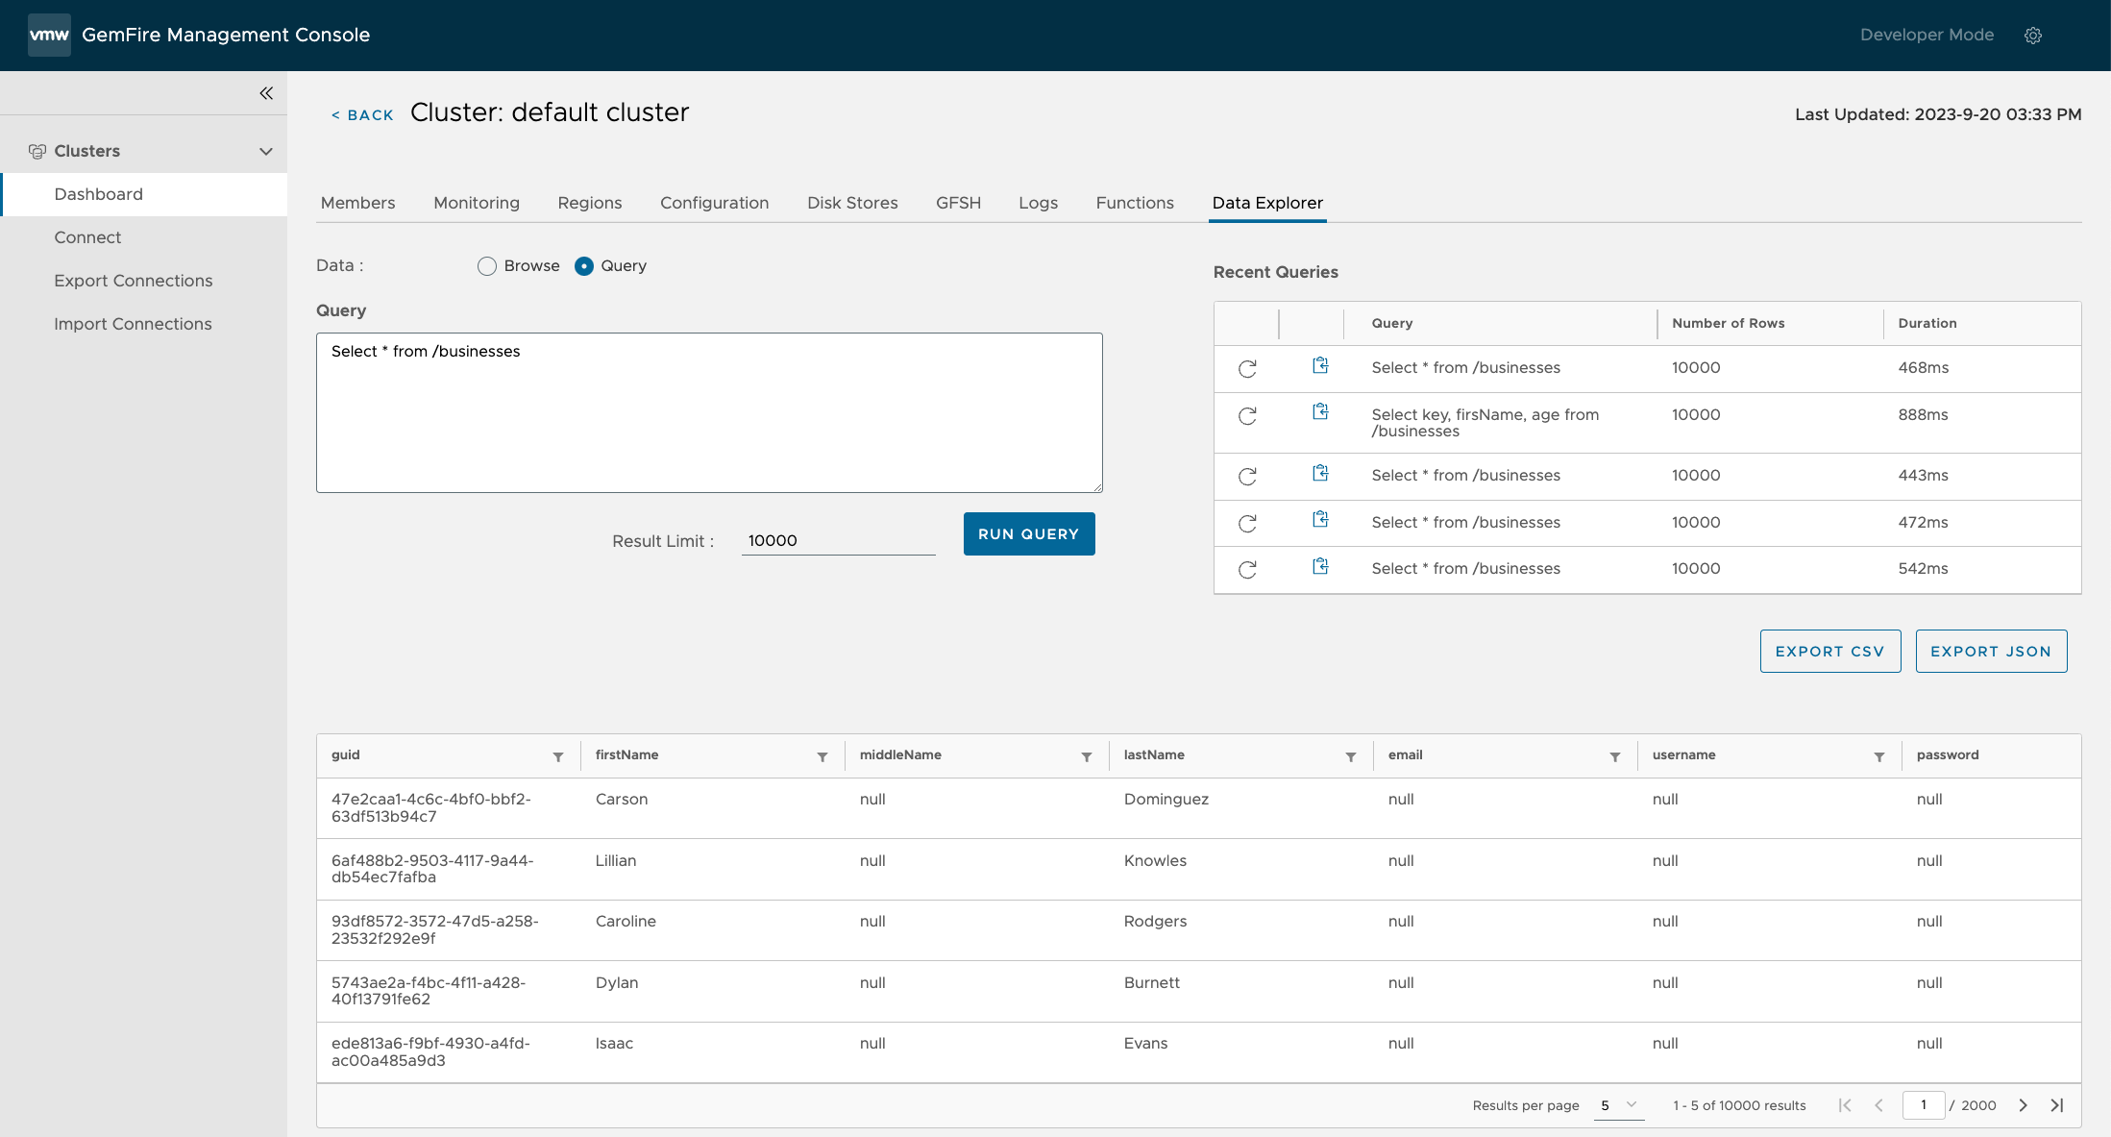Switch to the Configuration tab
This screenshot has width=2111, height=1137.
click(715, 203)
